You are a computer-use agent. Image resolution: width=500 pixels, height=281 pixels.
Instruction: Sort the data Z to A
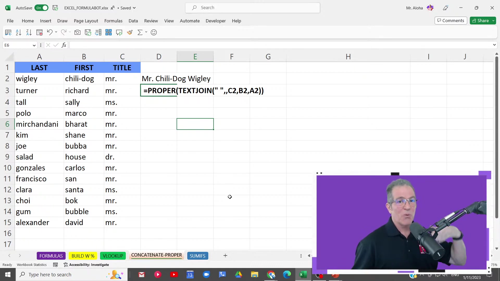coord(28,32)
